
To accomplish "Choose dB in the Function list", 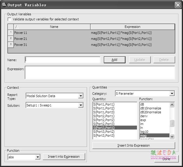I will [x=142, y=104].
